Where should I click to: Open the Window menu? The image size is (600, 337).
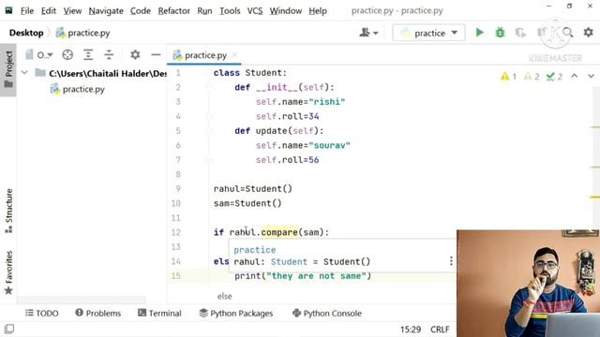pyautogui.click(x=286, y=10)
